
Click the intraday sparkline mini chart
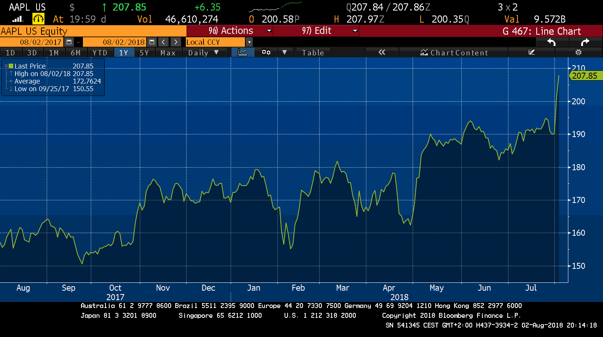point(275,7)
